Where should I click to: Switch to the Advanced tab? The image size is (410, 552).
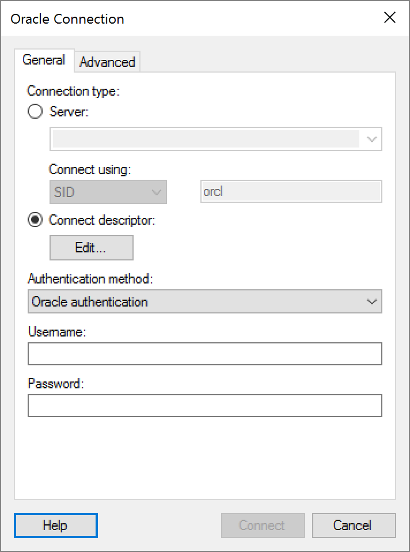point(107,62)
